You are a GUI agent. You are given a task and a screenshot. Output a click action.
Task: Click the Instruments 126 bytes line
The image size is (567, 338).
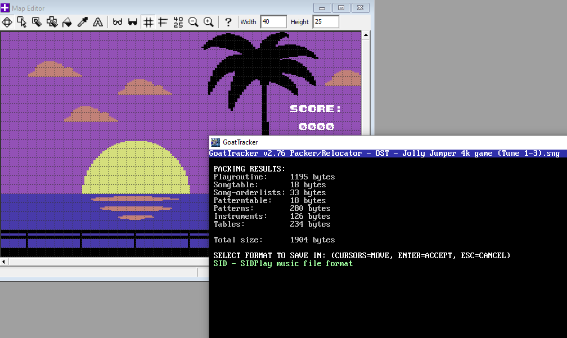click(272, 216)
